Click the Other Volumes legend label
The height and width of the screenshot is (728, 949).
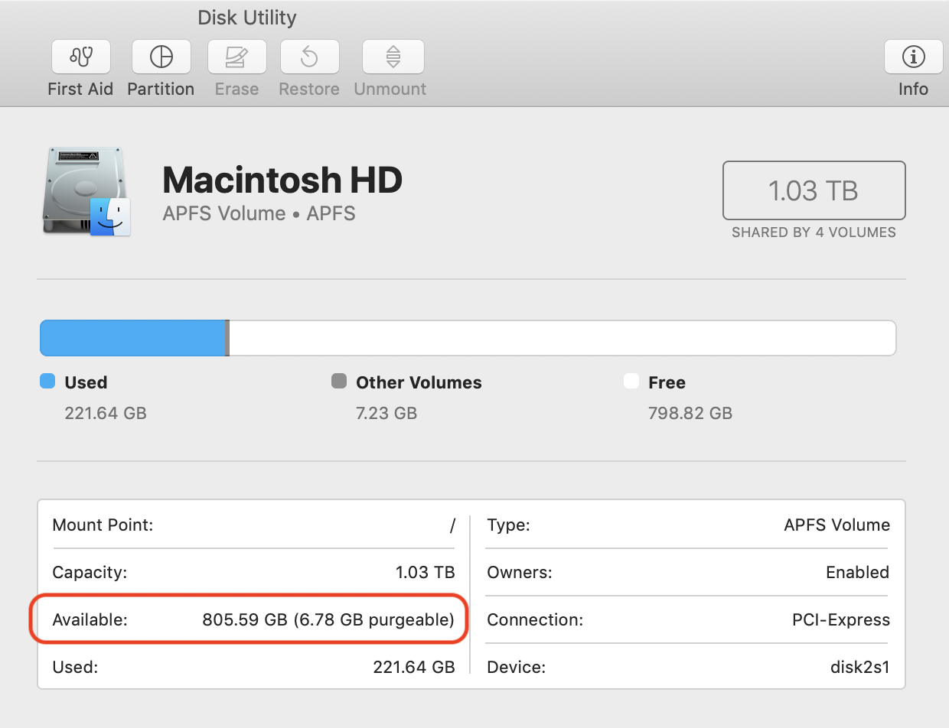[419, 382]
